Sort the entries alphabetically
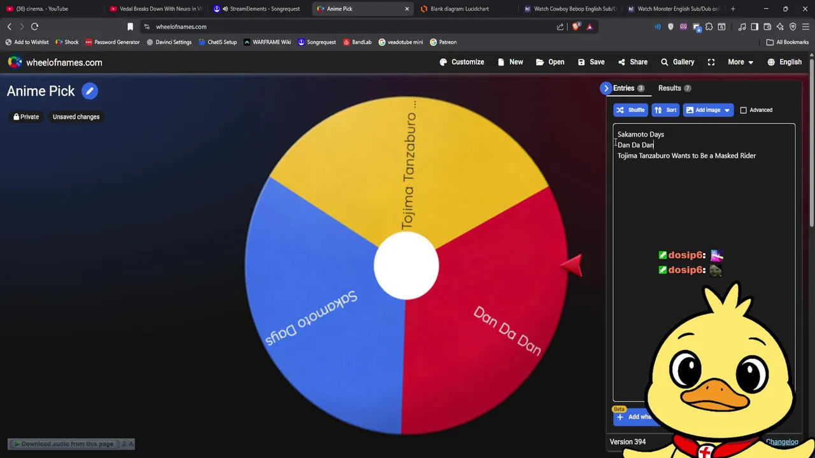This screenshot has height=458, width=815. tap(665, 110)
